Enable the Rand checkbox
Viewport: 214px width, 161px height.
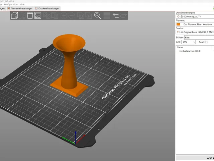click(206, 42)
